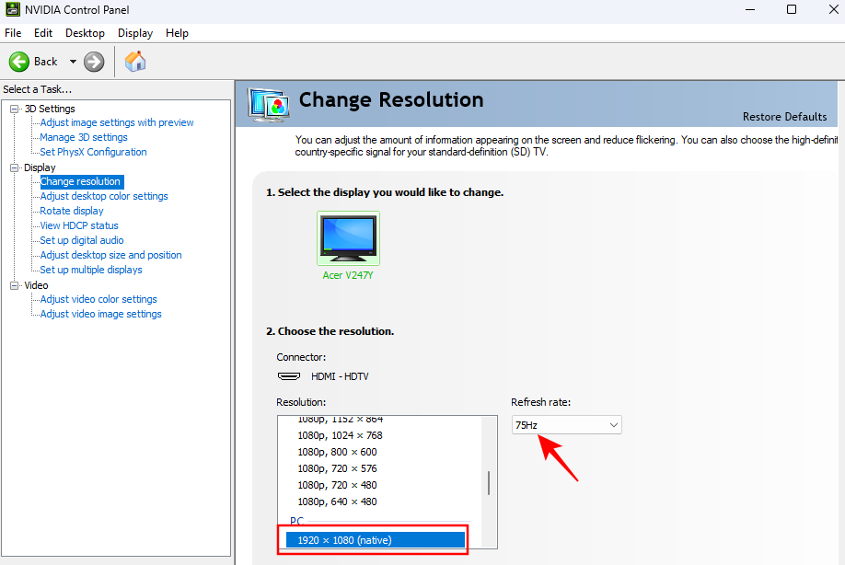Click Restore Defaults link

(785, 117)
